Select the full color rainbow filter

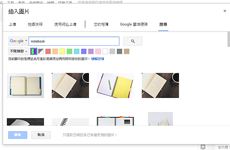coord(34,51)
